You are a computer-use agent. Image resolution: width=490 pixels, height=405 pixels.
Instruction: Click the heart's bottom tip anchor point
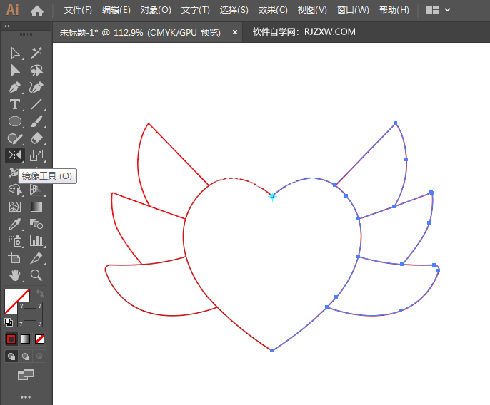(x=272, y=350)
